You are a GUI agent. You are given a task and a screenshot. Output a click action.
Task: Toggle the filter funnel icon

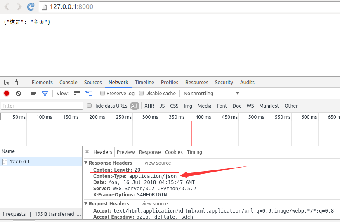[45, 93]
